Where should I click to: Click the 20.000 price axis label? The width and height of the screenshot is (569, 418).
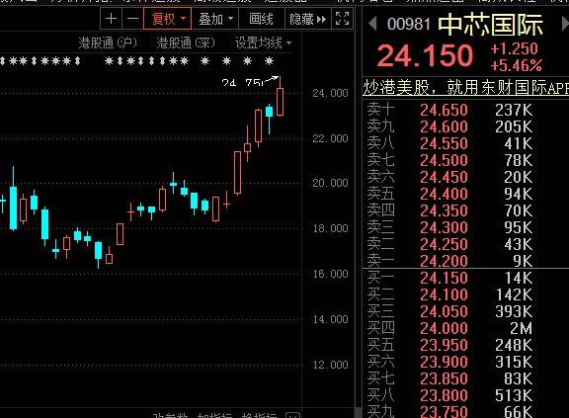pyautogui.click(x=330, y=183)
